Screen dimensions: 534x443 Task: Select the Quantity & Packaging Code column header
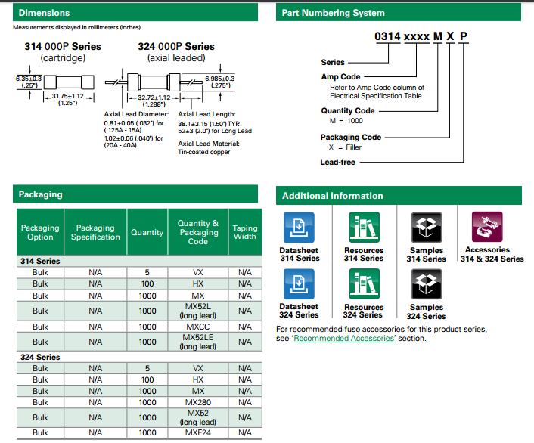[198, 232]
